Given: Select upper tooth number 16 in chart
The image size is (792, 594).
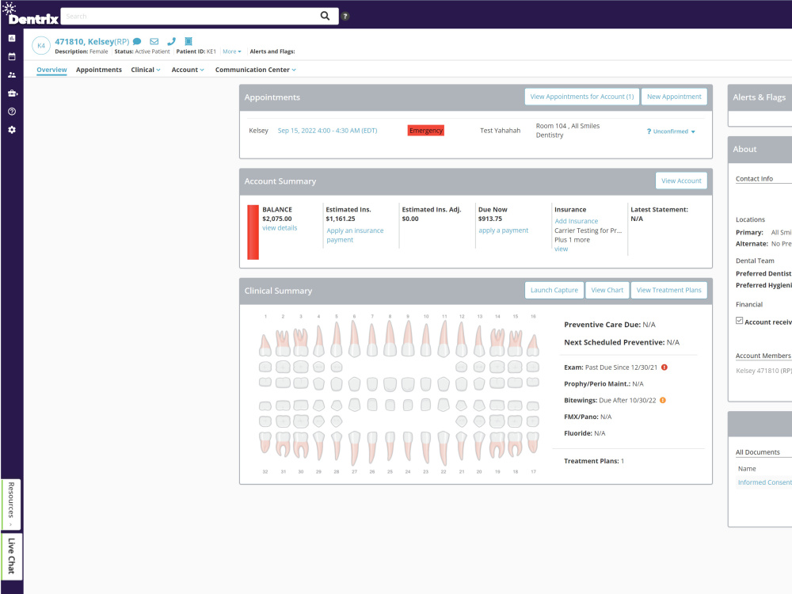Looking at the screenshot, I should [x=533, y=345].
